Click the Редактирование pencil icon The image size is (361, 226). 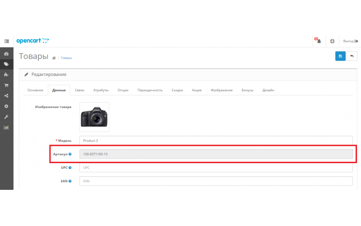tap(26, 74)
